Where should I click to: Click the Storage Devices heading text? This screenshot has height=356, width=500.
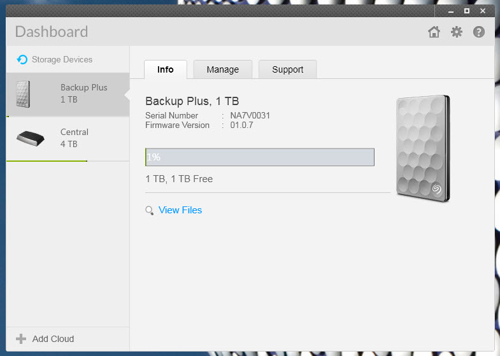(x=62, y=60)
